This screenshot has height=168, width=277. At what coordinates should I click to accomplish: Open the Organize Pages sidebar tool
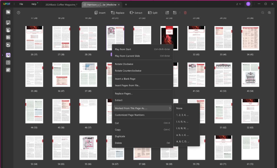pyautogui.click(x=8, y=55)
